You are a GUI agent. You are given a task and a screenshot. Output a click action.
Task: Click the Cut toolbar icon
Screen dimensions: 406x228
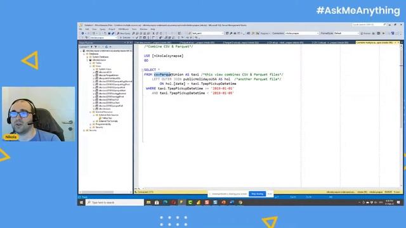(154, 34)
